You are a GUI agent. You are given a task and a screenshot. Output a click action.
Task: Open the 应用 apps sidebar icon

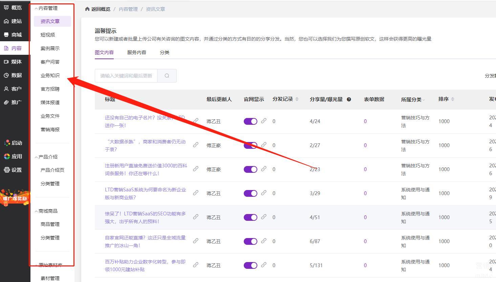[x=7, y=157]
